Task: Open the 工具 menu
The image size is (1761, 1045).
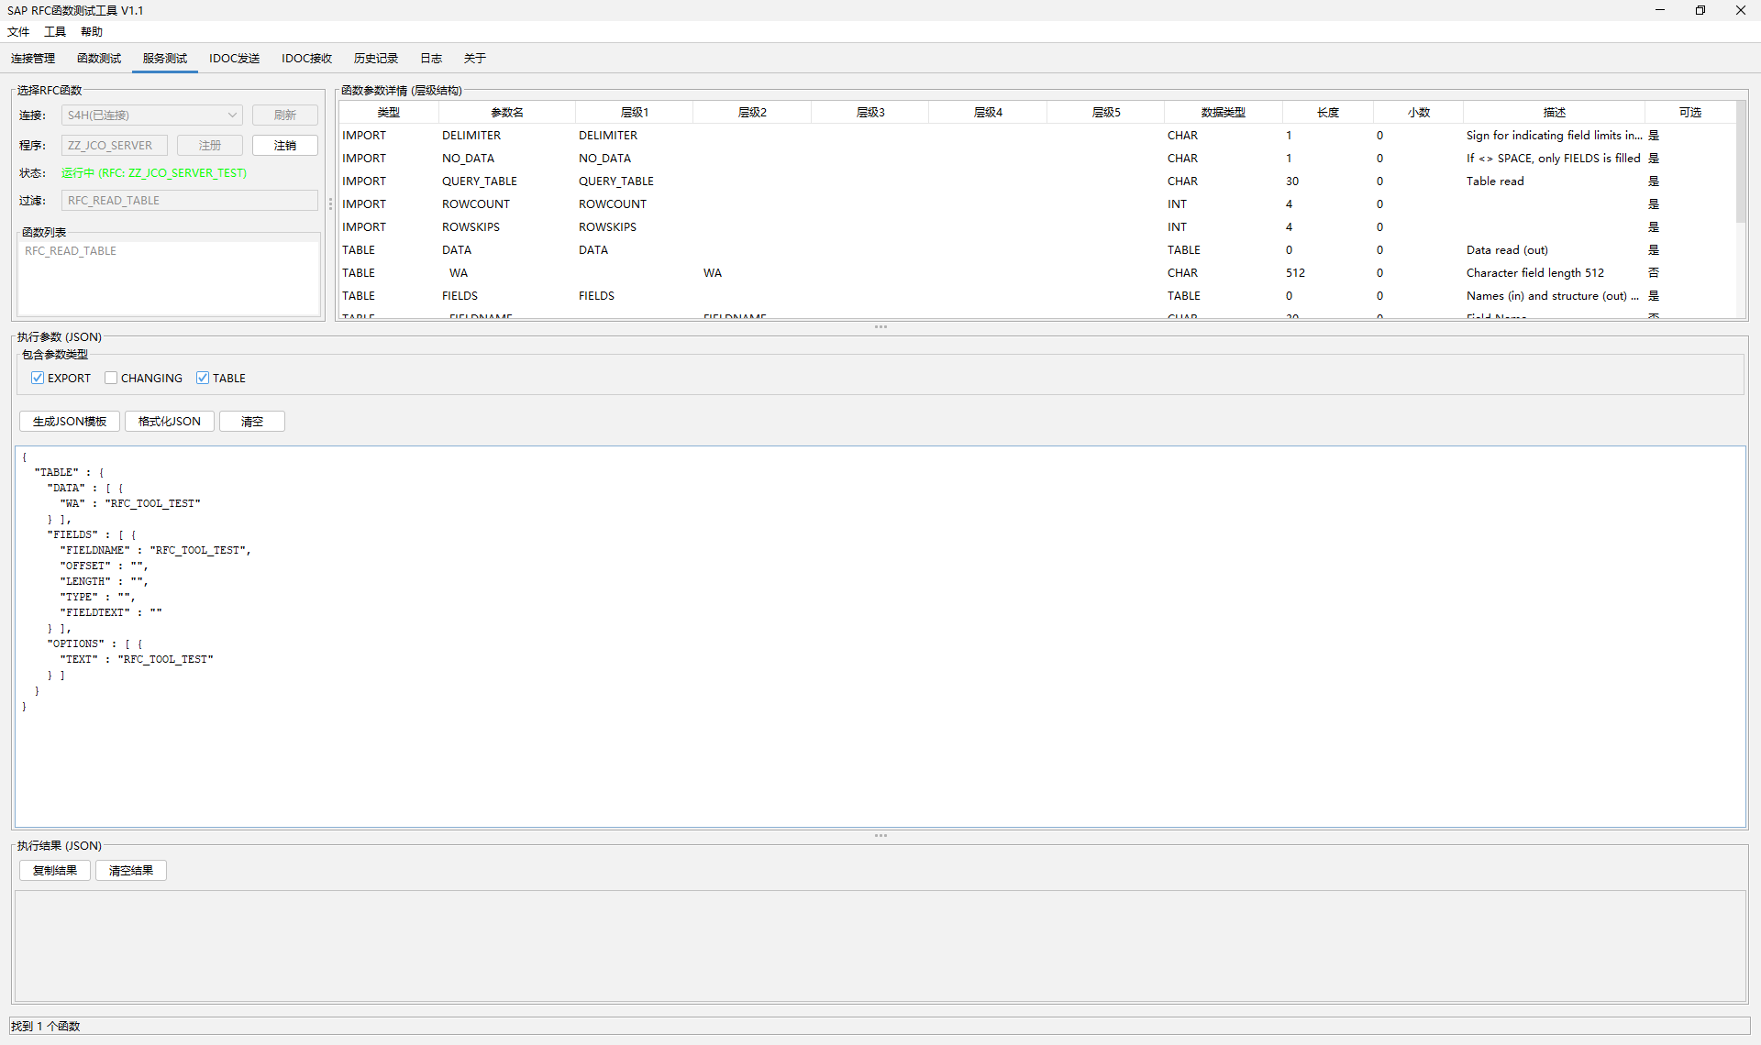Action: point(55,32)
